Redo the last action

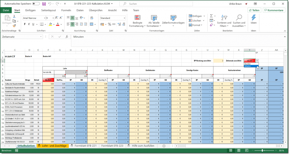tap(57, 4)
